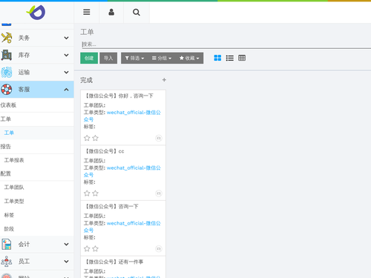This screenshot has height=278, width=371.
Task: Click the hamburger menu icon in header
Action: pyautogui.click(x=87, y=12)
